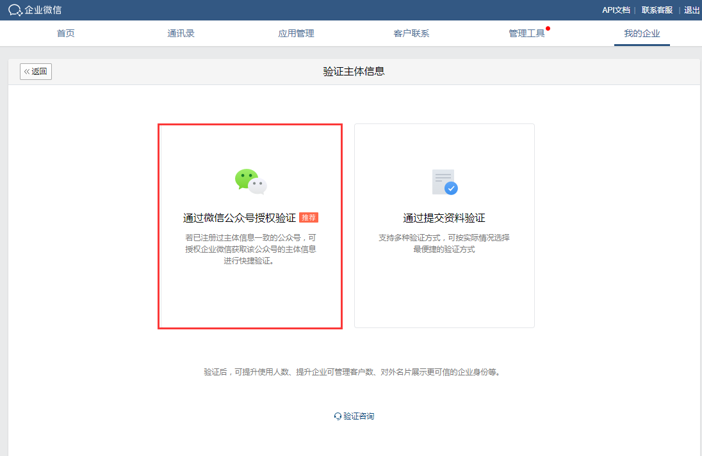This screenshot has height=456, width=702.
Task: Click 退出 to log out
Action: point(692,10)
